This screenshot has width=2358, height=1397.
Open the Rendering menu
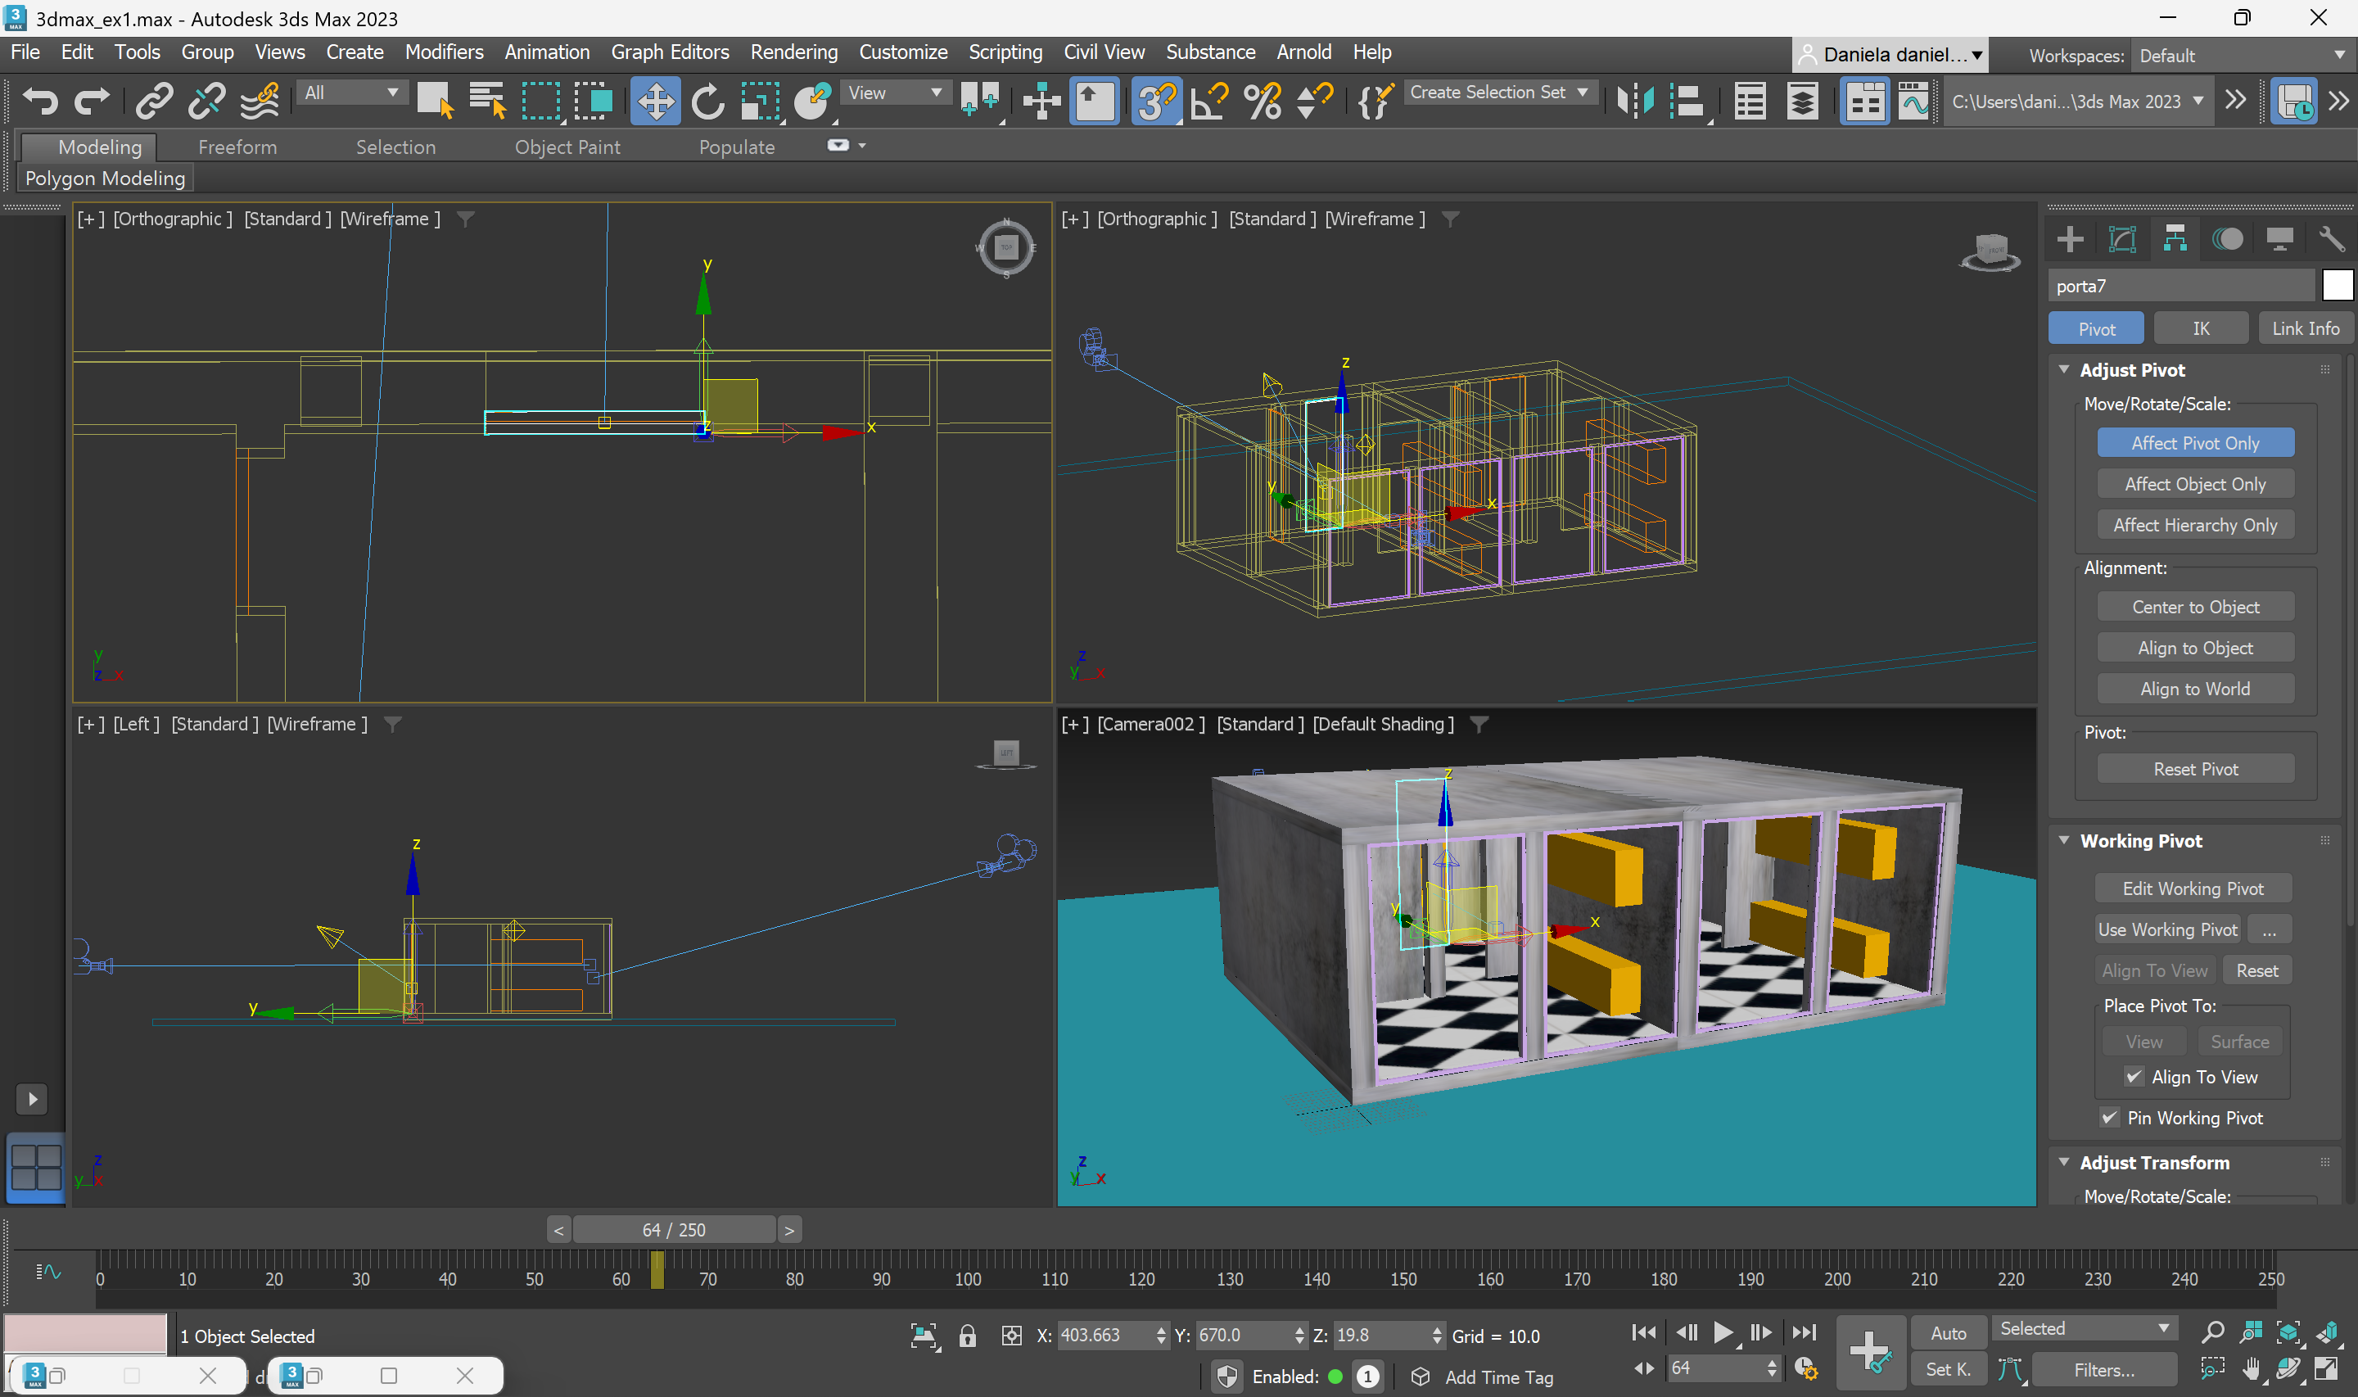click(x=793, y=52)
